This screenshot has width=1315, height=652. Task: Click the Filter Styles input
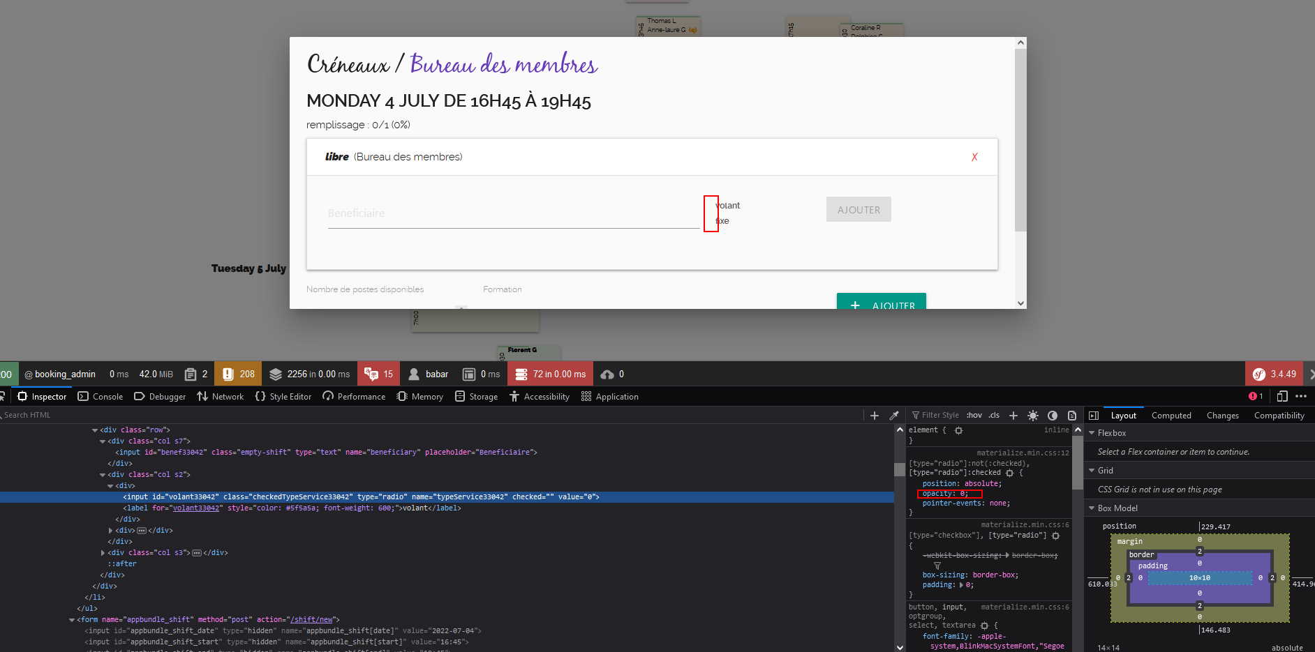(x=935, y=415)
